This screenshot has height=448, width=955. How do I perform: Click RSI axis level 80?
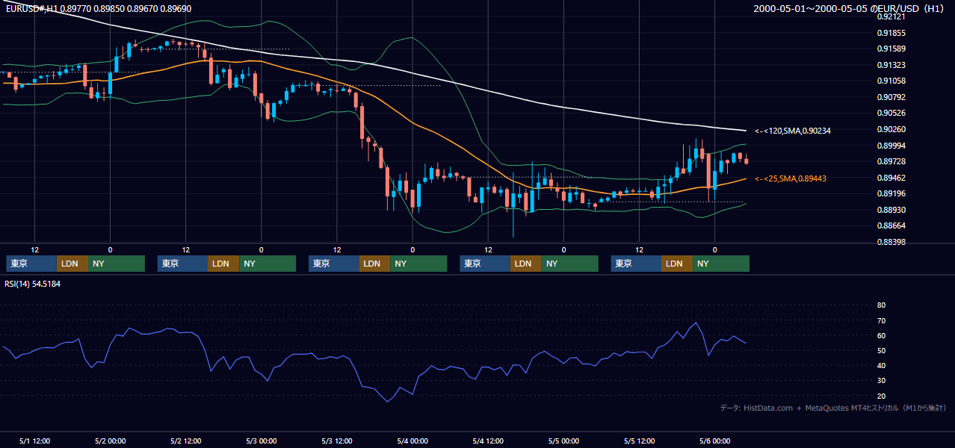tap(881, 305)
